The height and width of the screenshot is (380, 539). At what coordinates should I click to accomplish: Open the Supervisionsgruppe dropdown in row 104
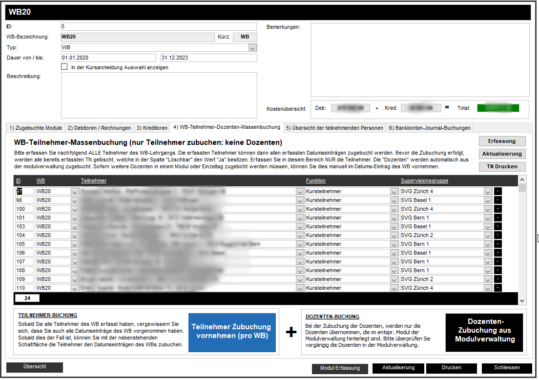pyautogui.click(x=487, y=235)
